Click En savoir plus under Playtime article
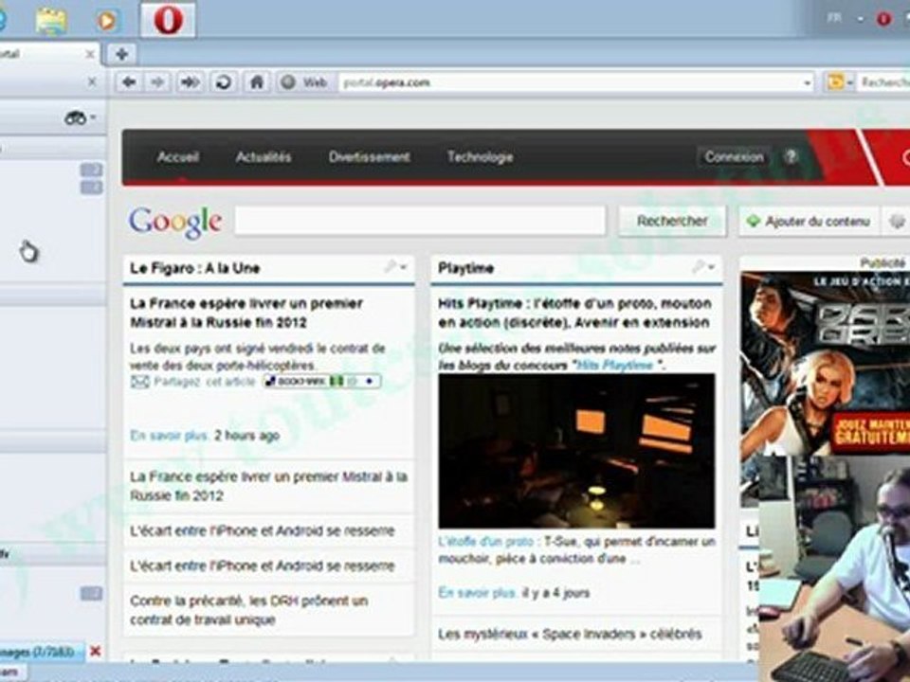 [x=477, y=593]
